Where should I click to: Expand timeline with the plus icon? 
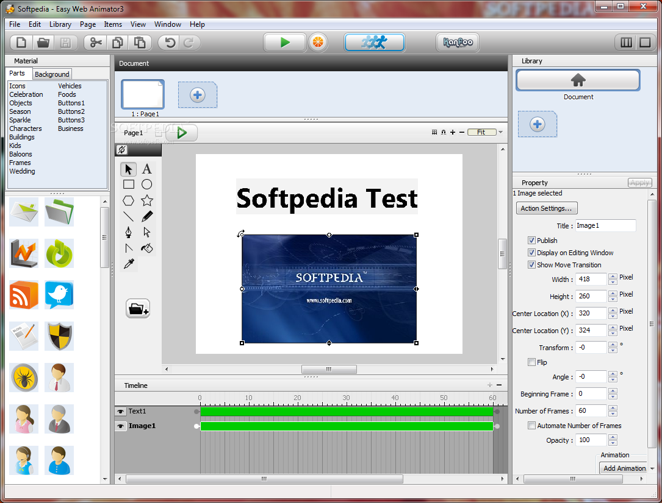[x=490, y=385]
